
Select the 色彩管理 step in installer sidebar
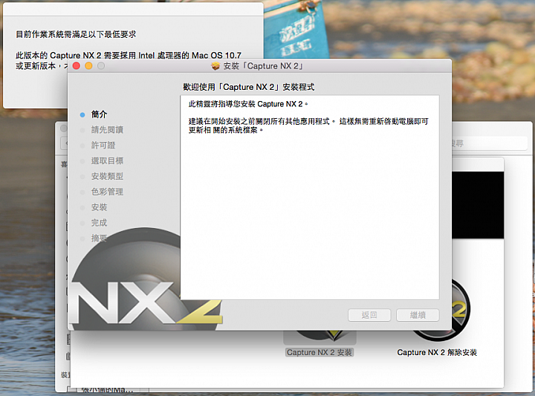pyautogui.click(x=107, y=192)
